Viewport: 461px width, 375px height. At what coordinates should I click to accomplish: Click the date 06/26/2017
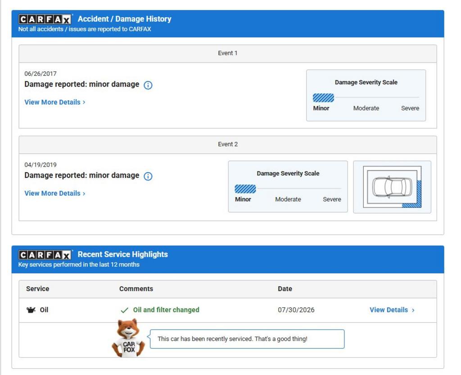[40, 73]
